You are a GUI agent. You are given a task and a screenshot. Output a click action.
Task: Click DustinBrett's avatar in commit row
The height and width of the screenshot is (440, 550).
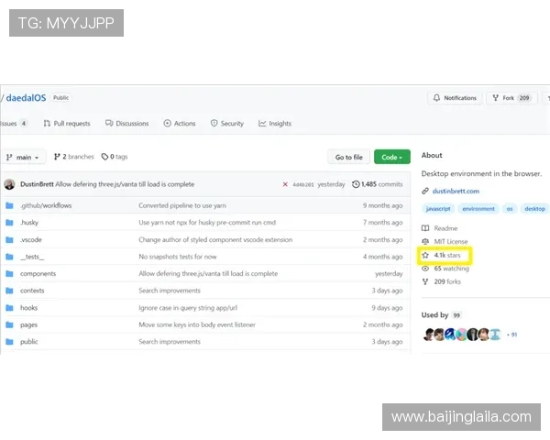coord(9,184)
